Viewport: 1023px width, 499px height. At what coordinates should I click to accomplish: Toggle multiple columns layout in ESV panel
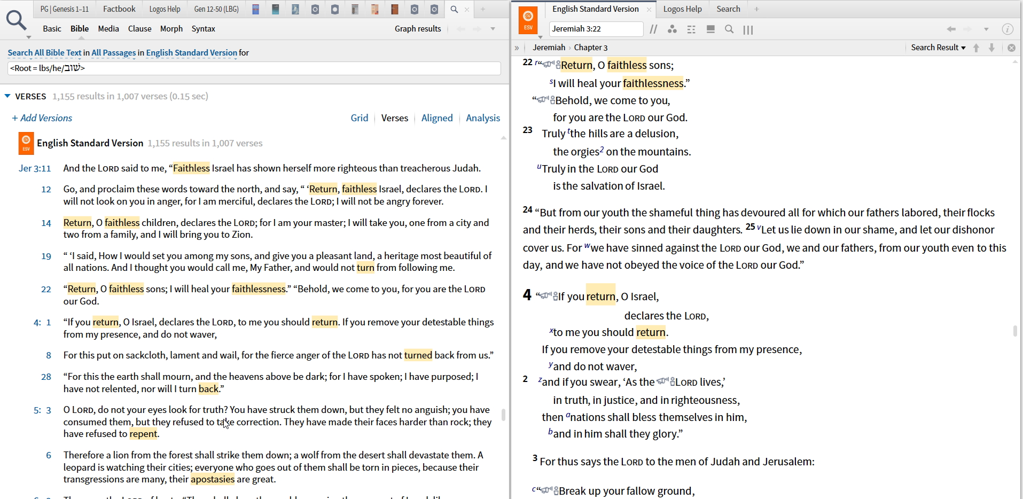point(748,30)
